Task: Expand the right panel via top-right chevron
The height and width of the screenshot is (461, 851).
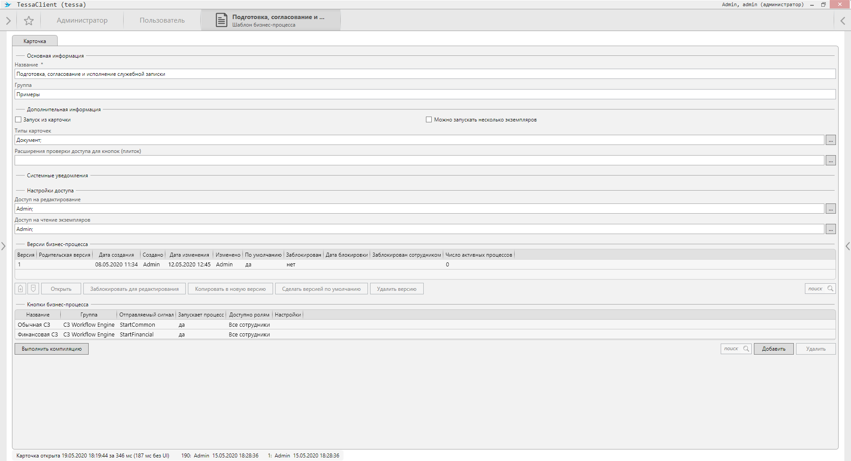Action: [843, 21]
